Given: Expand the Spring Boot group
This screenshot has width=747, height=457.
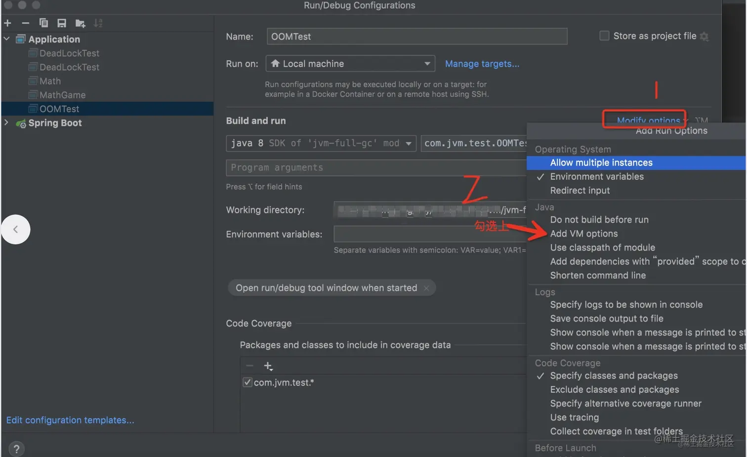Looking at the screenshot, I should click(6, 123).
